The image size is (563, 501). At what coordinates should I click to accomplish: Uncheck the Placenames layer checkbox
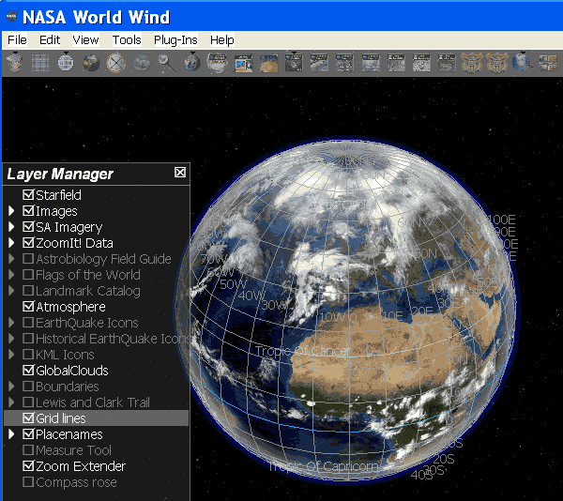point(28,434)
